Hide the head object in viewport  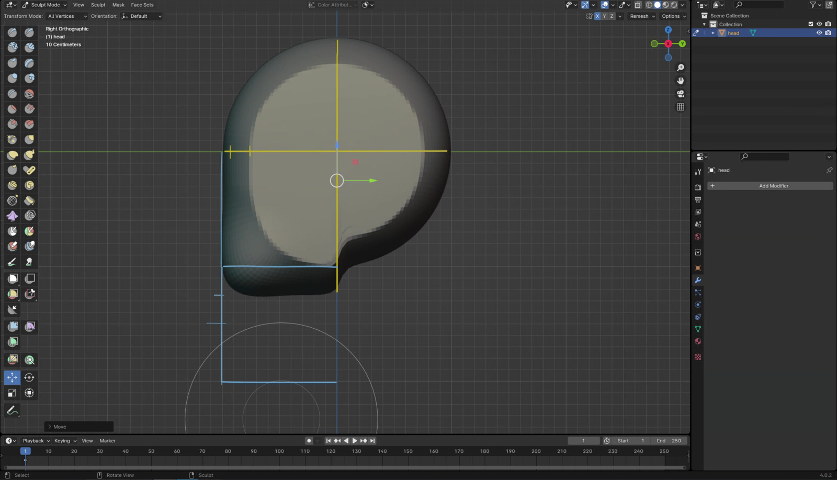coord(819,32)
